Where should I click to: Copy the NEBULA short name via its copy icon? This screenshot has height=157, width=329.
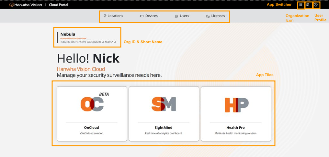(x=115, y=42)
